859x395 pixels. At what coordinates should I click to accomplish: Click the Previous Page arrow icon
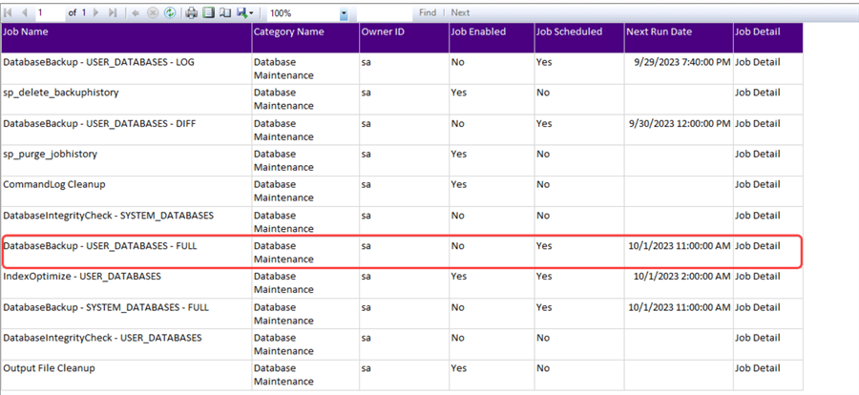(24, 12)
